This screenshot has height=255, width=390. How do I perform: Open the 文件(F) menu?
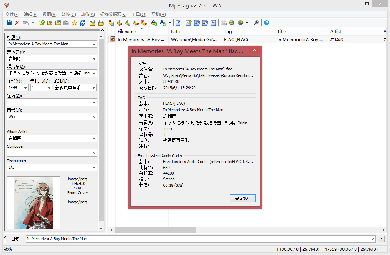[x=12, y=15]
